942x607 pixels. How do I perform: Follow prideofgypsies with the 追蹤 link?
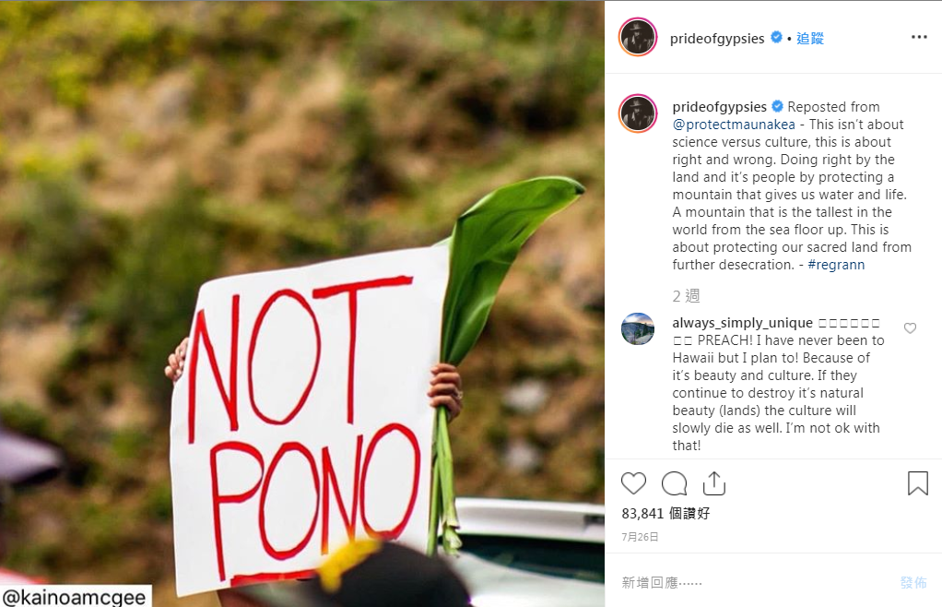810,39
